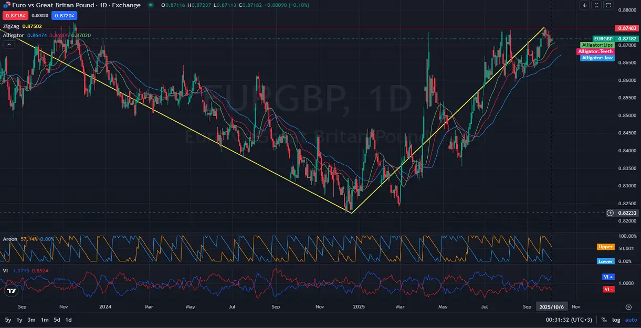Click the orange Upper badge on the Aroon axis
The height and width of the screenshot is (328, 641).
[x=605, y=247]
